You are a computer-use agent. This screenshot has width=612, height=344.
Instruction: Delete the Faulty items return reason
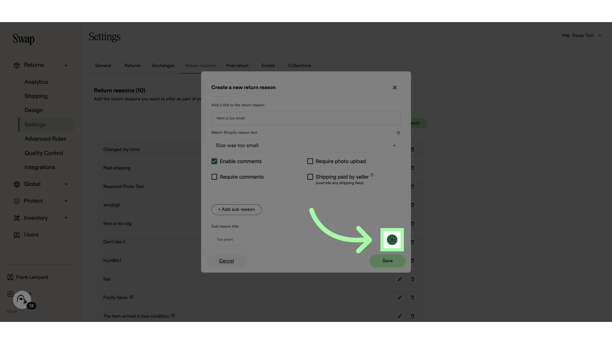click(x=412, y=298)
